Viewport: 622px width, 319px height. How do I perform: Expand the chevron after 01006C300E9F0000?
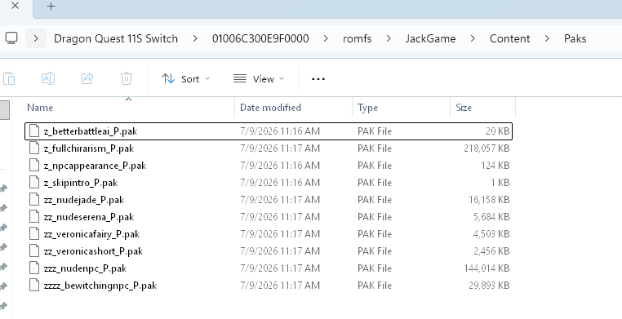[326, 38]
